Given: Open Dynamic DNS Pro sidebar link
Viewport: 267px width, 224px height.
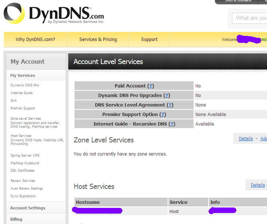Looking at the screenshot, I should 25,85.
